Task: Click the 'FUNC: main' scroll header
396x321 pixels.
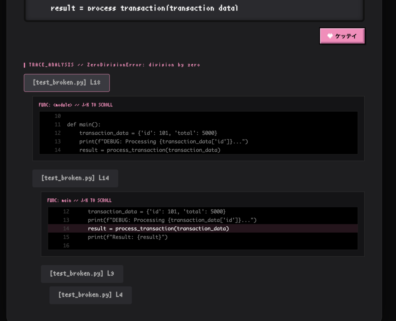Action: point(79,201)
